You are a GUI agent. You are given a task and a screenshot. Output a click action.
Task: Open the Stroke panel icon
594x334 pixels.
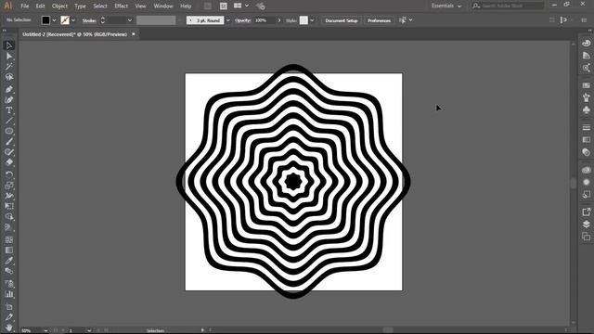click(x=586, y=128)
